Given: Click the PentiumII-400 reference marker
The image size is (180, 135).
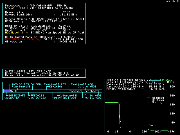Looking at the screenshot, I should coord(82,84).
